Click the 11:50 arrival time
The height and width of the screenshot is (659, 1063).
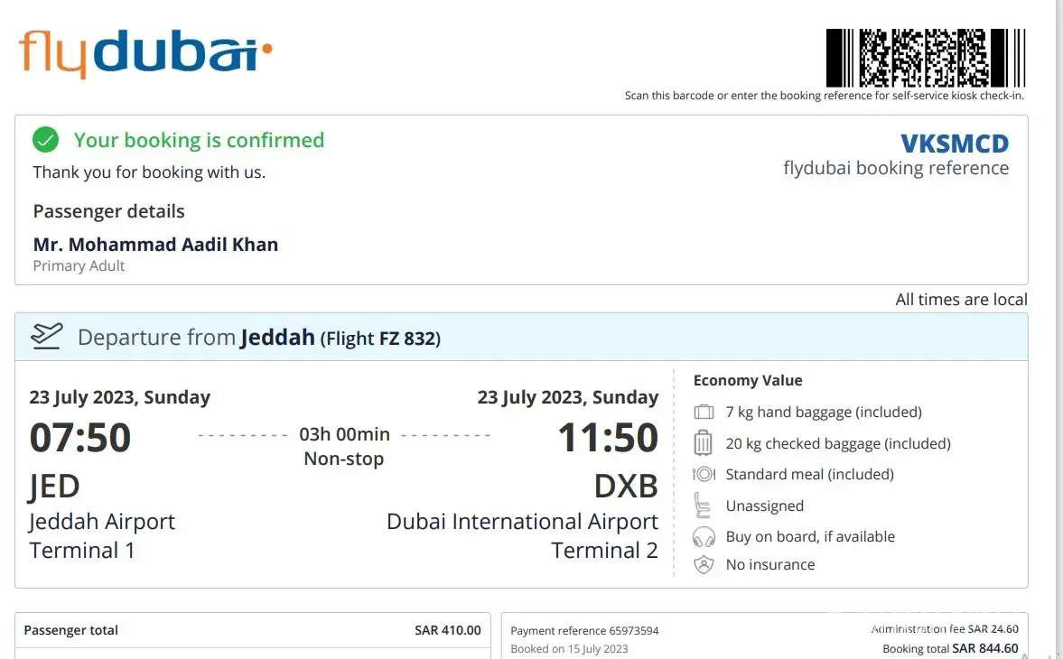(608, 438)
